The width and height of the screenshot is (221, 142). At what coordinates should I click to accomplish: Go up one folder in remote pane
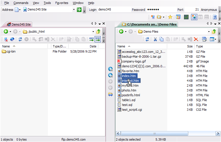point(98,32)
